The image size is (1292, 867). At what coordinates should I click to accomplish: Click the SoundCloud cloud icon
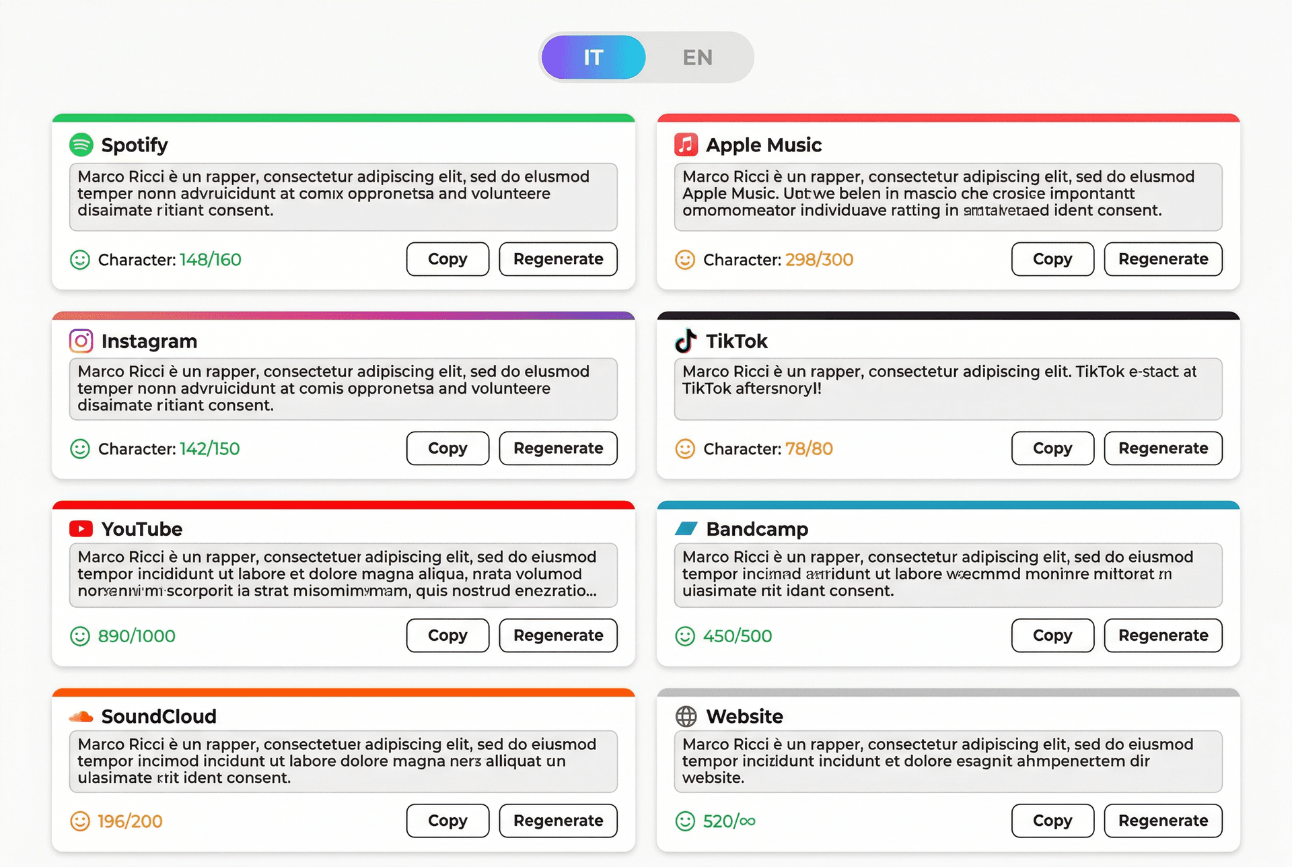[x=82, y=716]
